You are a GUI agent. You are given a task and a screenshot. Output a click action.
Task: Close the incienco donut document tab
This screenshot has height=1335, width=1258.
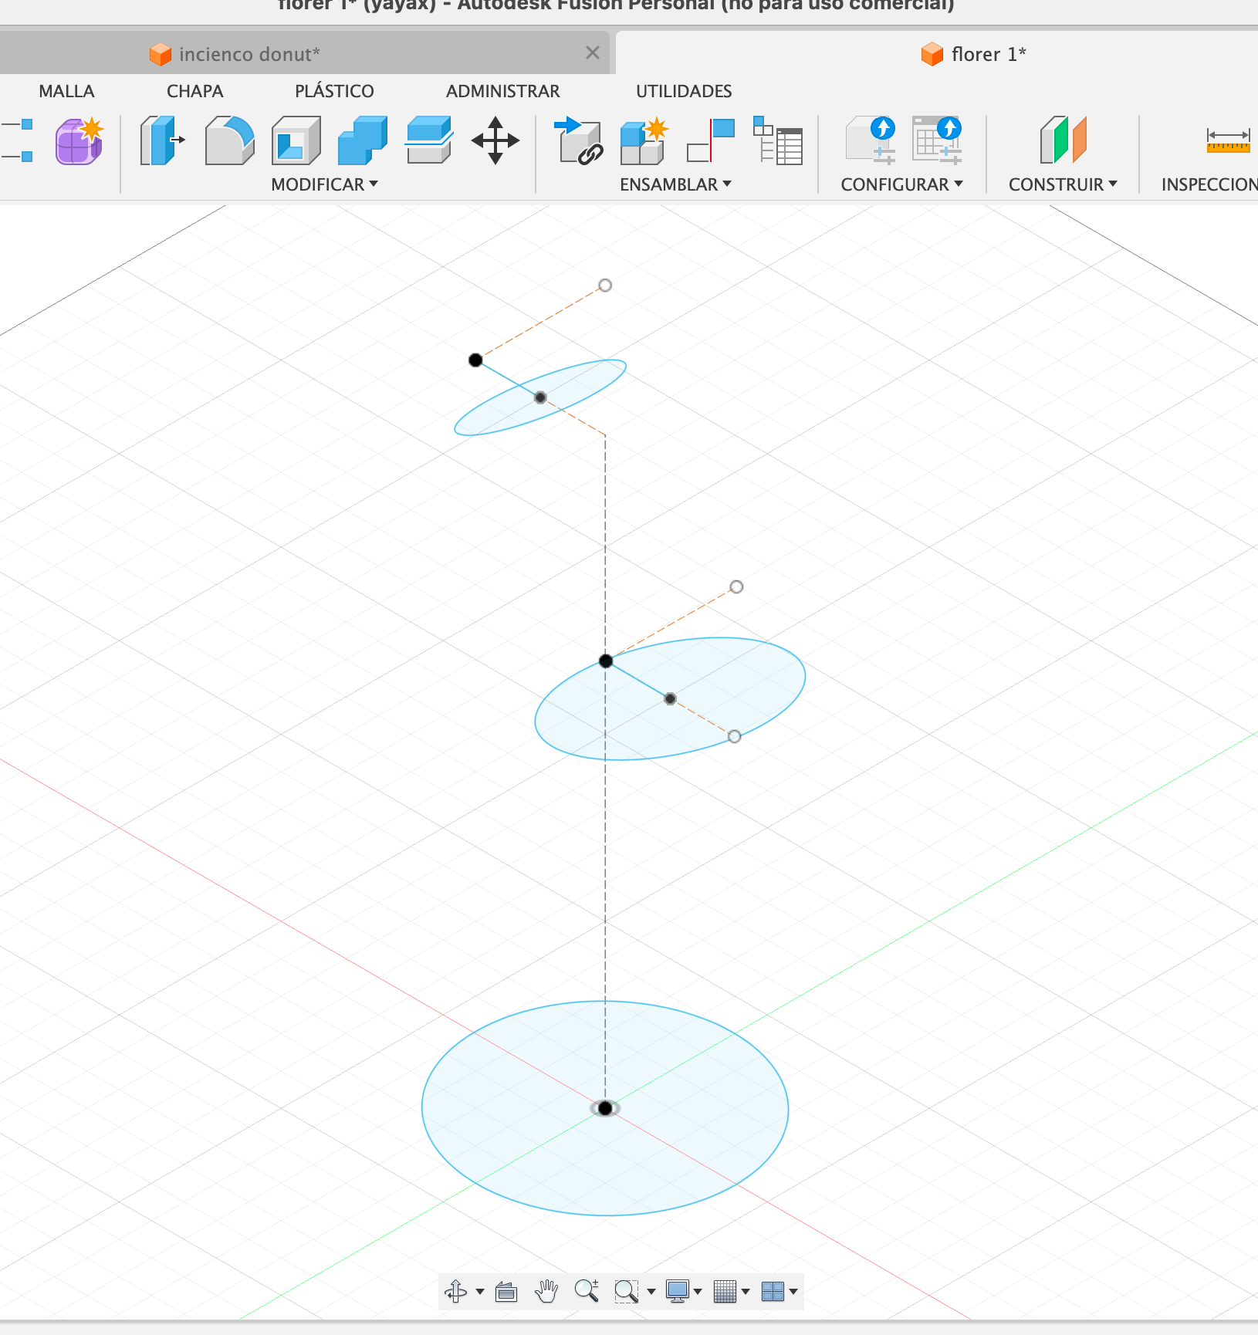(593, 52)
